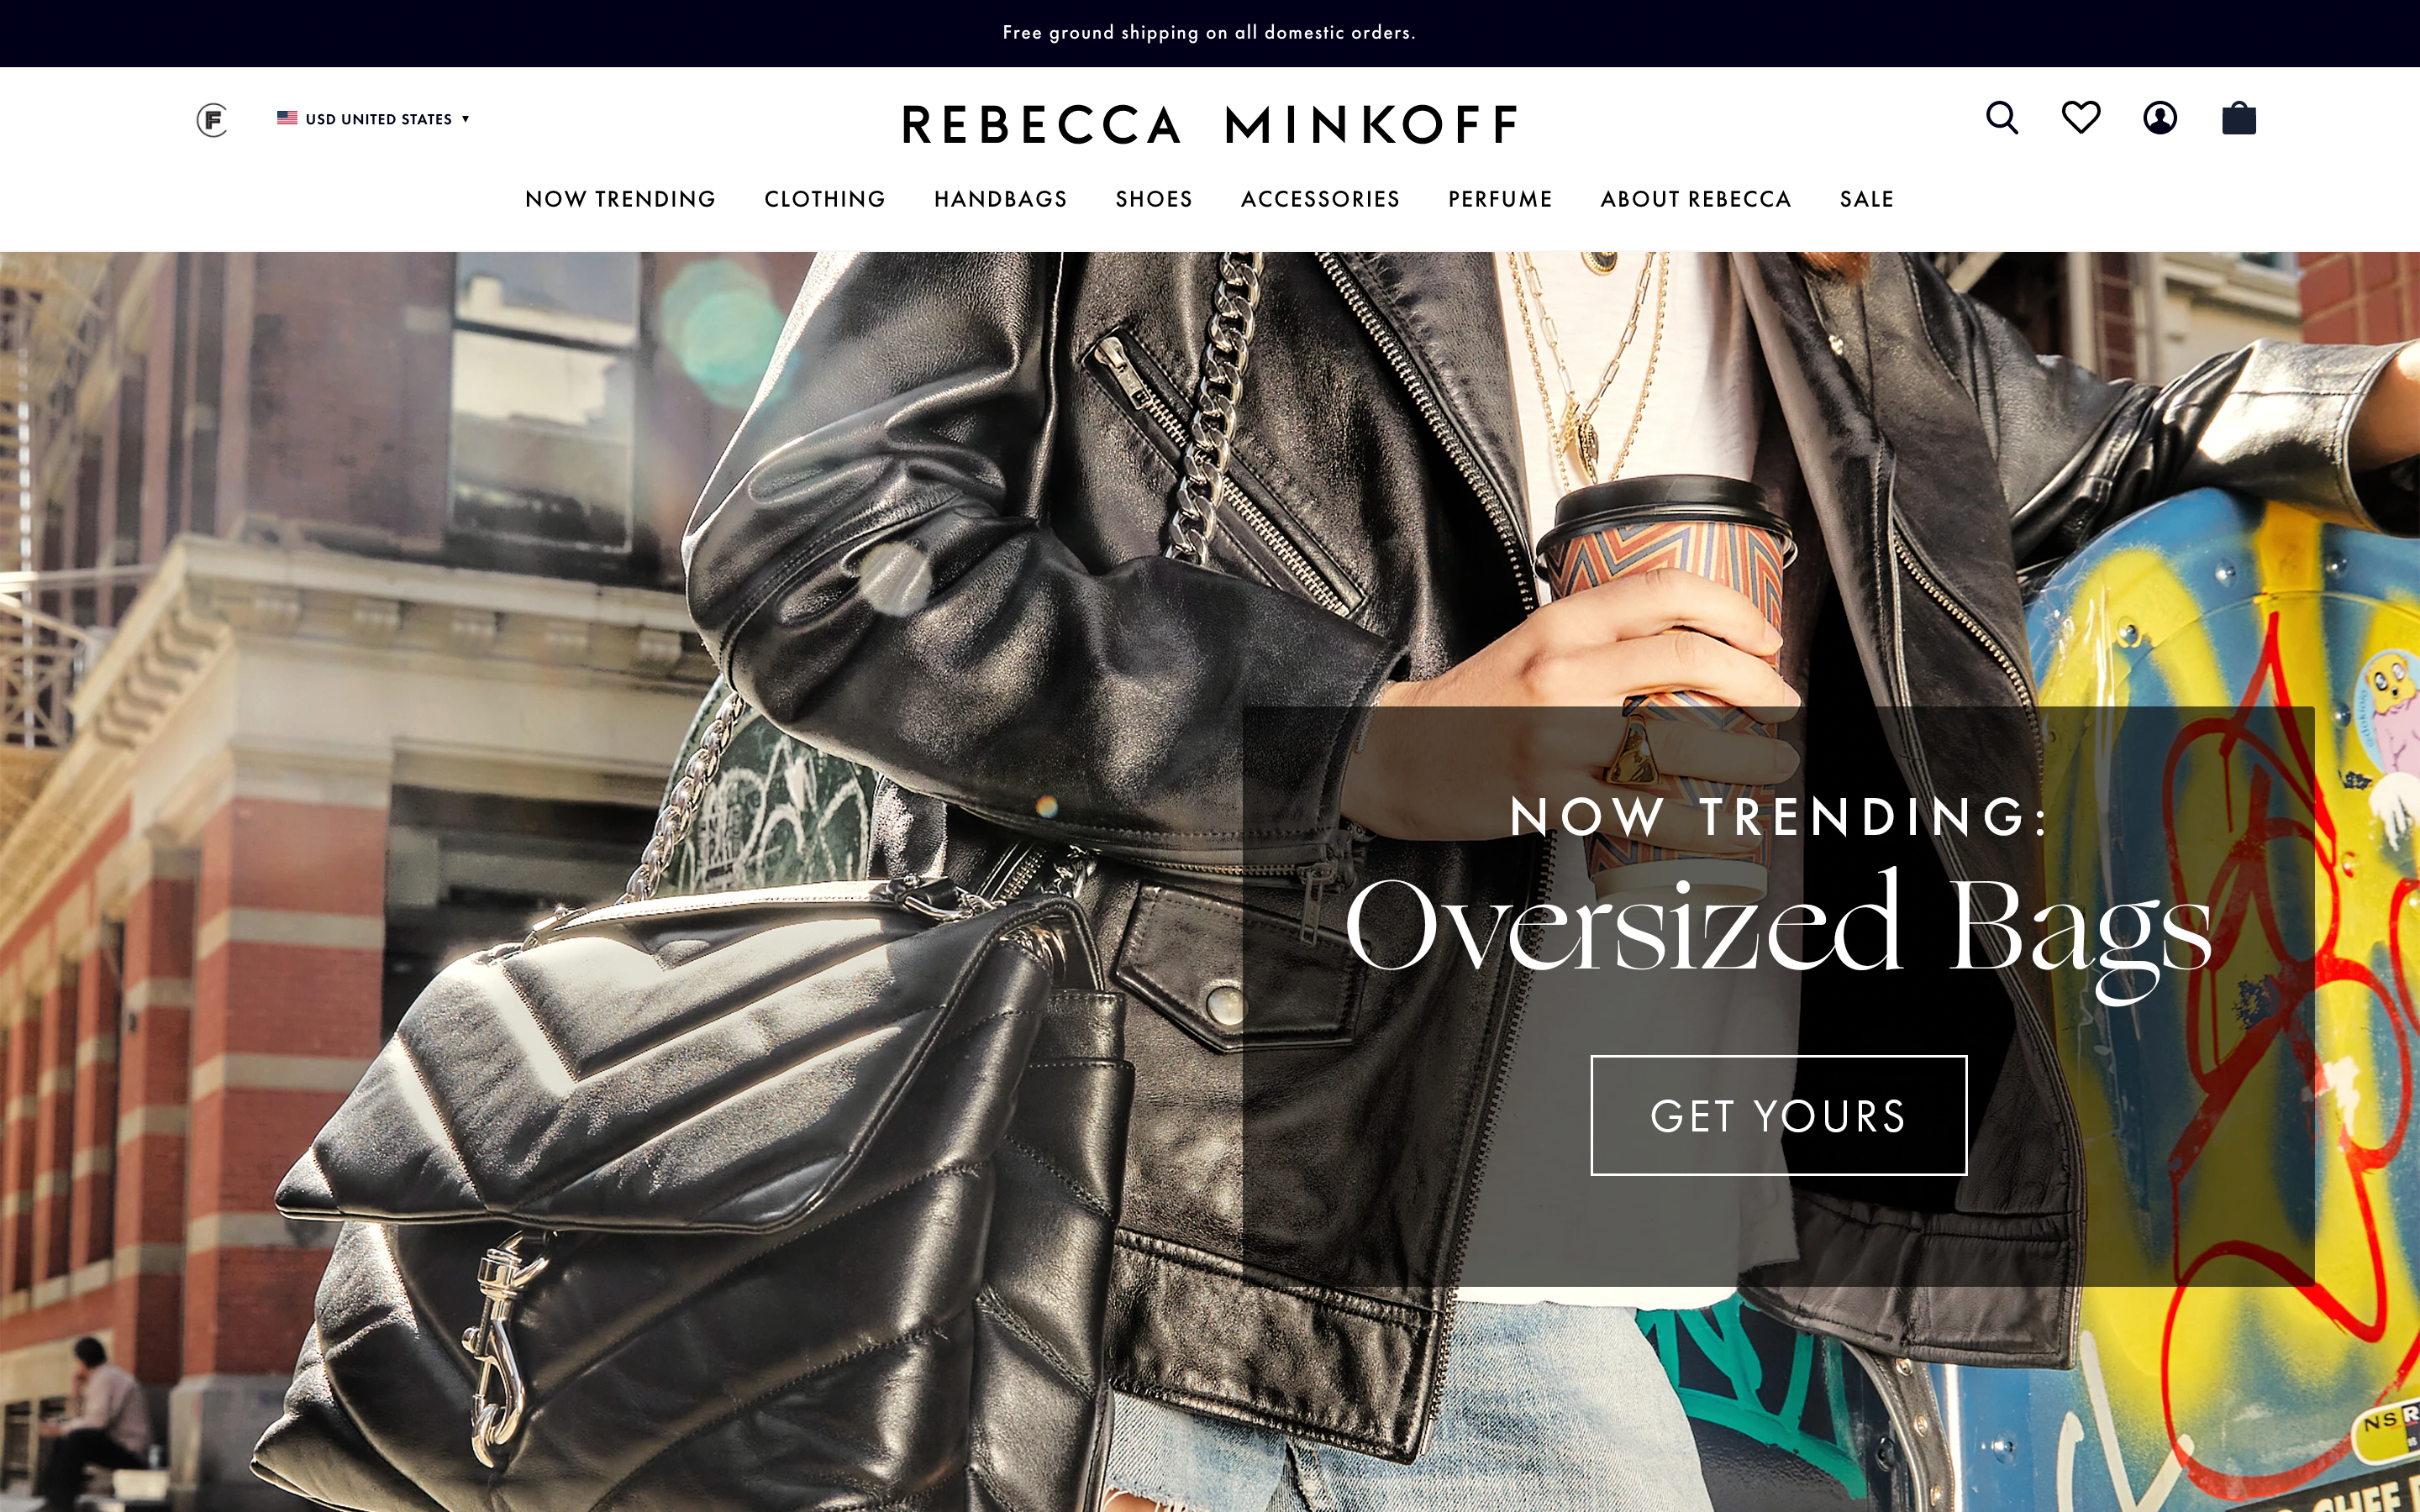Open the Shoes menu
Viewport: 2420px width, 1512px height.
click(x=1154, y=199)
